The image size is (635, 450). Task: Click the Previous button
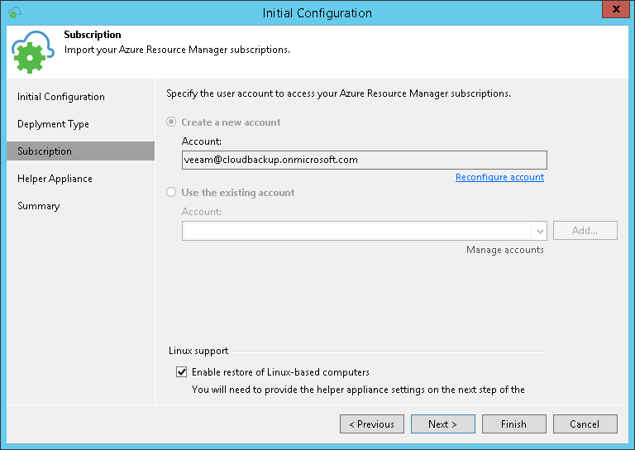pos(372,424)
